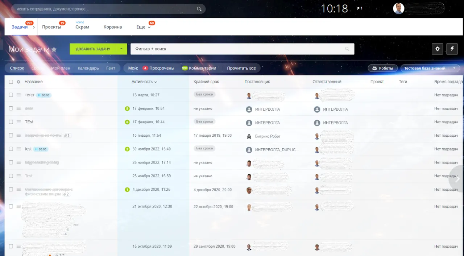Tick the select-all checkbox in table header
This screenshot has width=464, height=256.
coord(11,82)
